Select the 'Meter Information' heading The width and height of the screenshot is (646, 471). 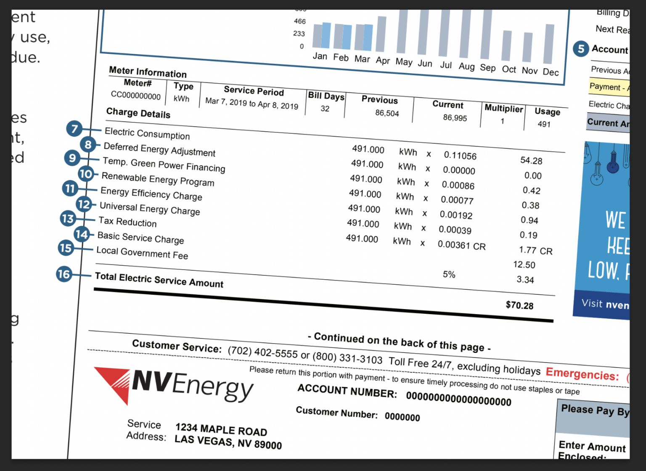click(148, 72)
